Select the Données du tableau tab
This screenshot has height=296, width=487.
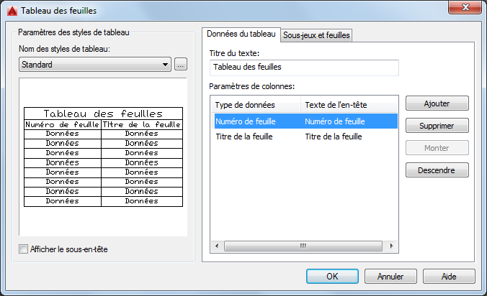tap(241, 34)
